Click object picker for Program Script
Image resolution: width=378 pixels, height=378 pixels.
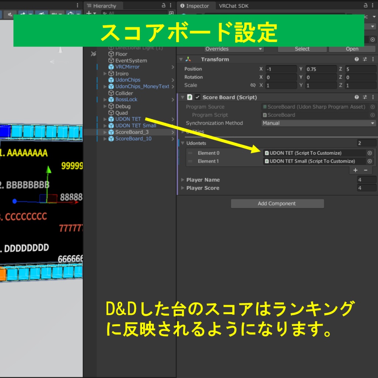(372, 115)
